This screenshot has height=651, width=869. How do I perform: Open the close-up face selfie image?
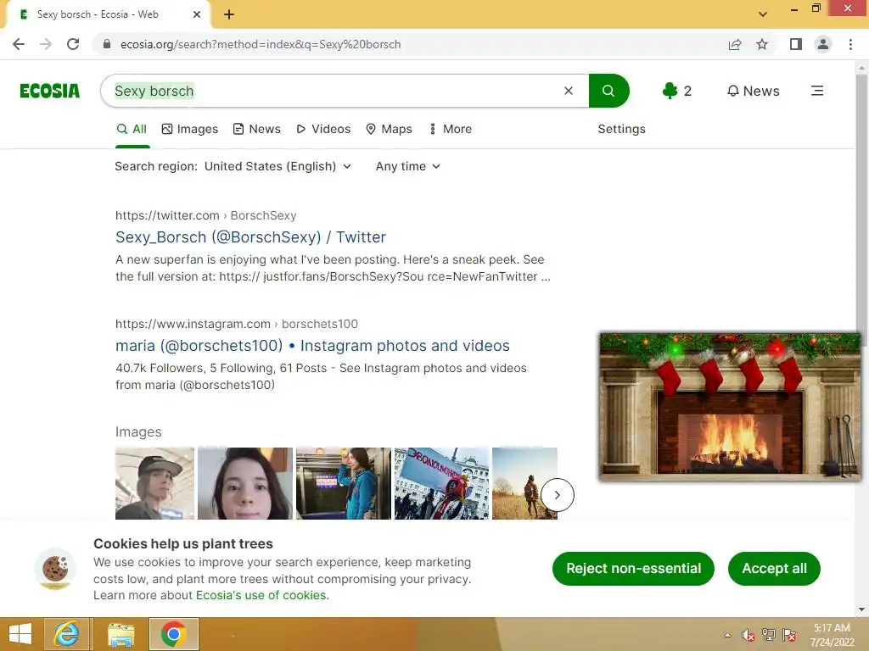pos(245,483)
